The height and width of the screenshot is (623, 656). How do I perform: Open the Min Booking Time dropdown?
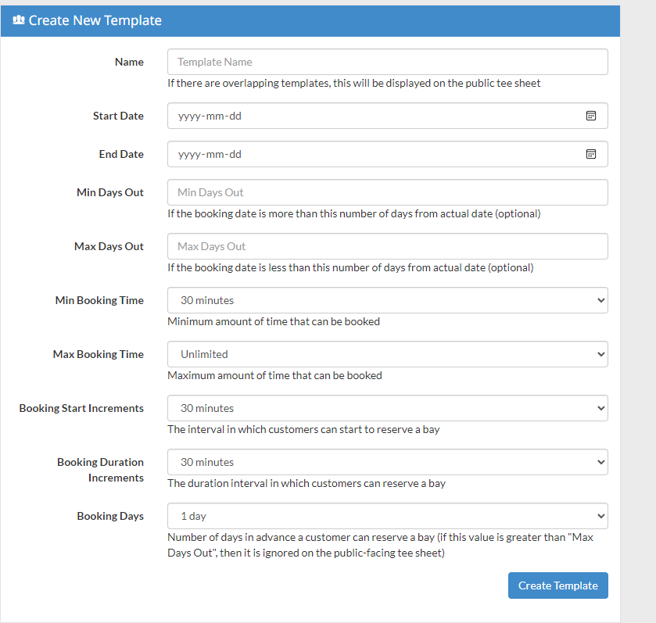[x=387, y=300]
